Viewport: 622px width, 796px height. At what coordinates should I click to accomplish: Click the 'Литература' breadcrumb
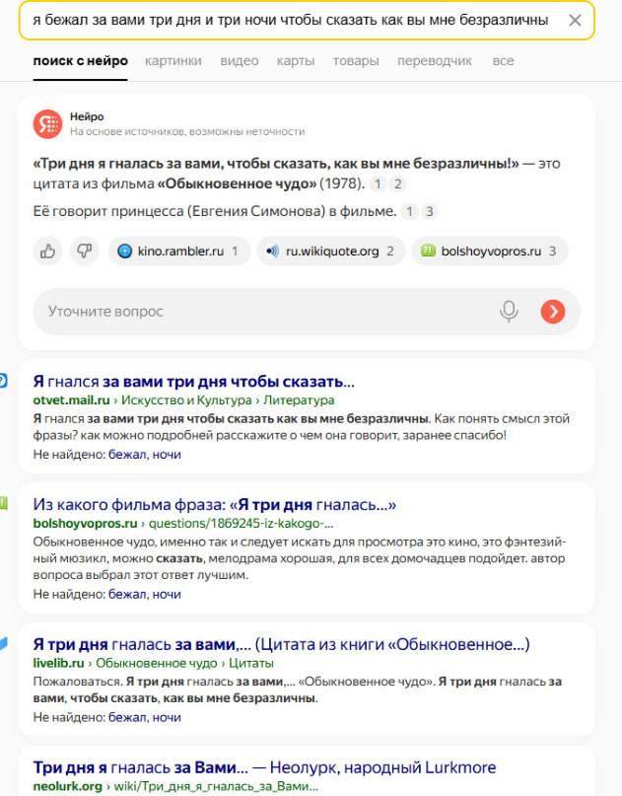[299, 400]
